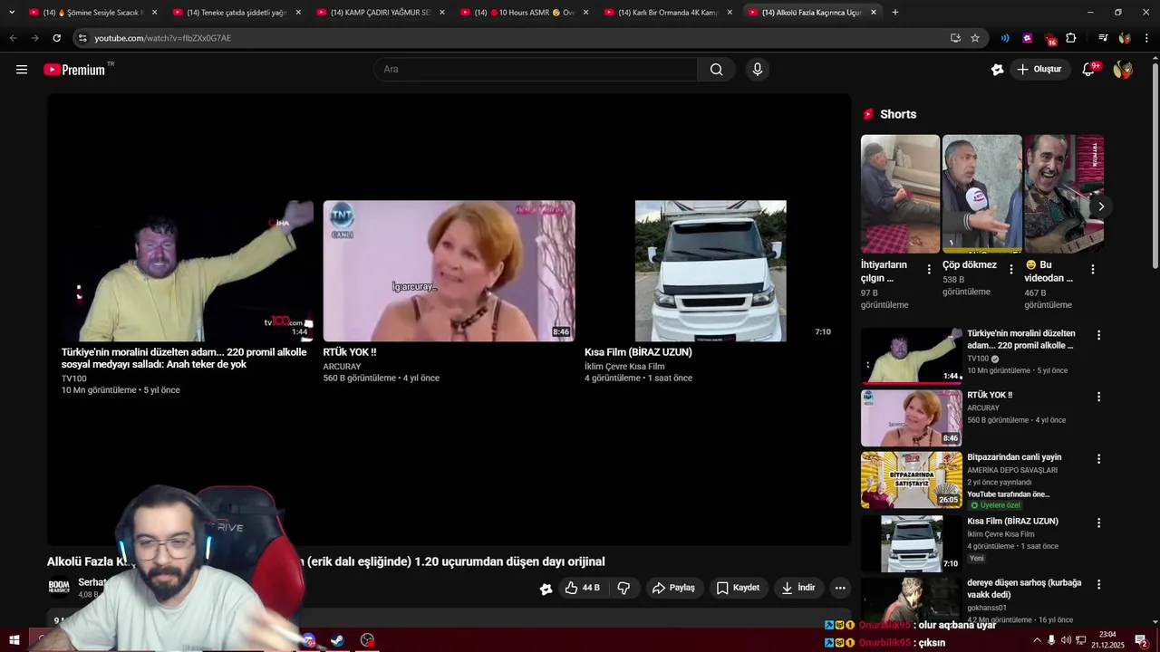Open the extensions puzzle-piece menu
Screen dimensions: 1160x652
point(1071,38)
